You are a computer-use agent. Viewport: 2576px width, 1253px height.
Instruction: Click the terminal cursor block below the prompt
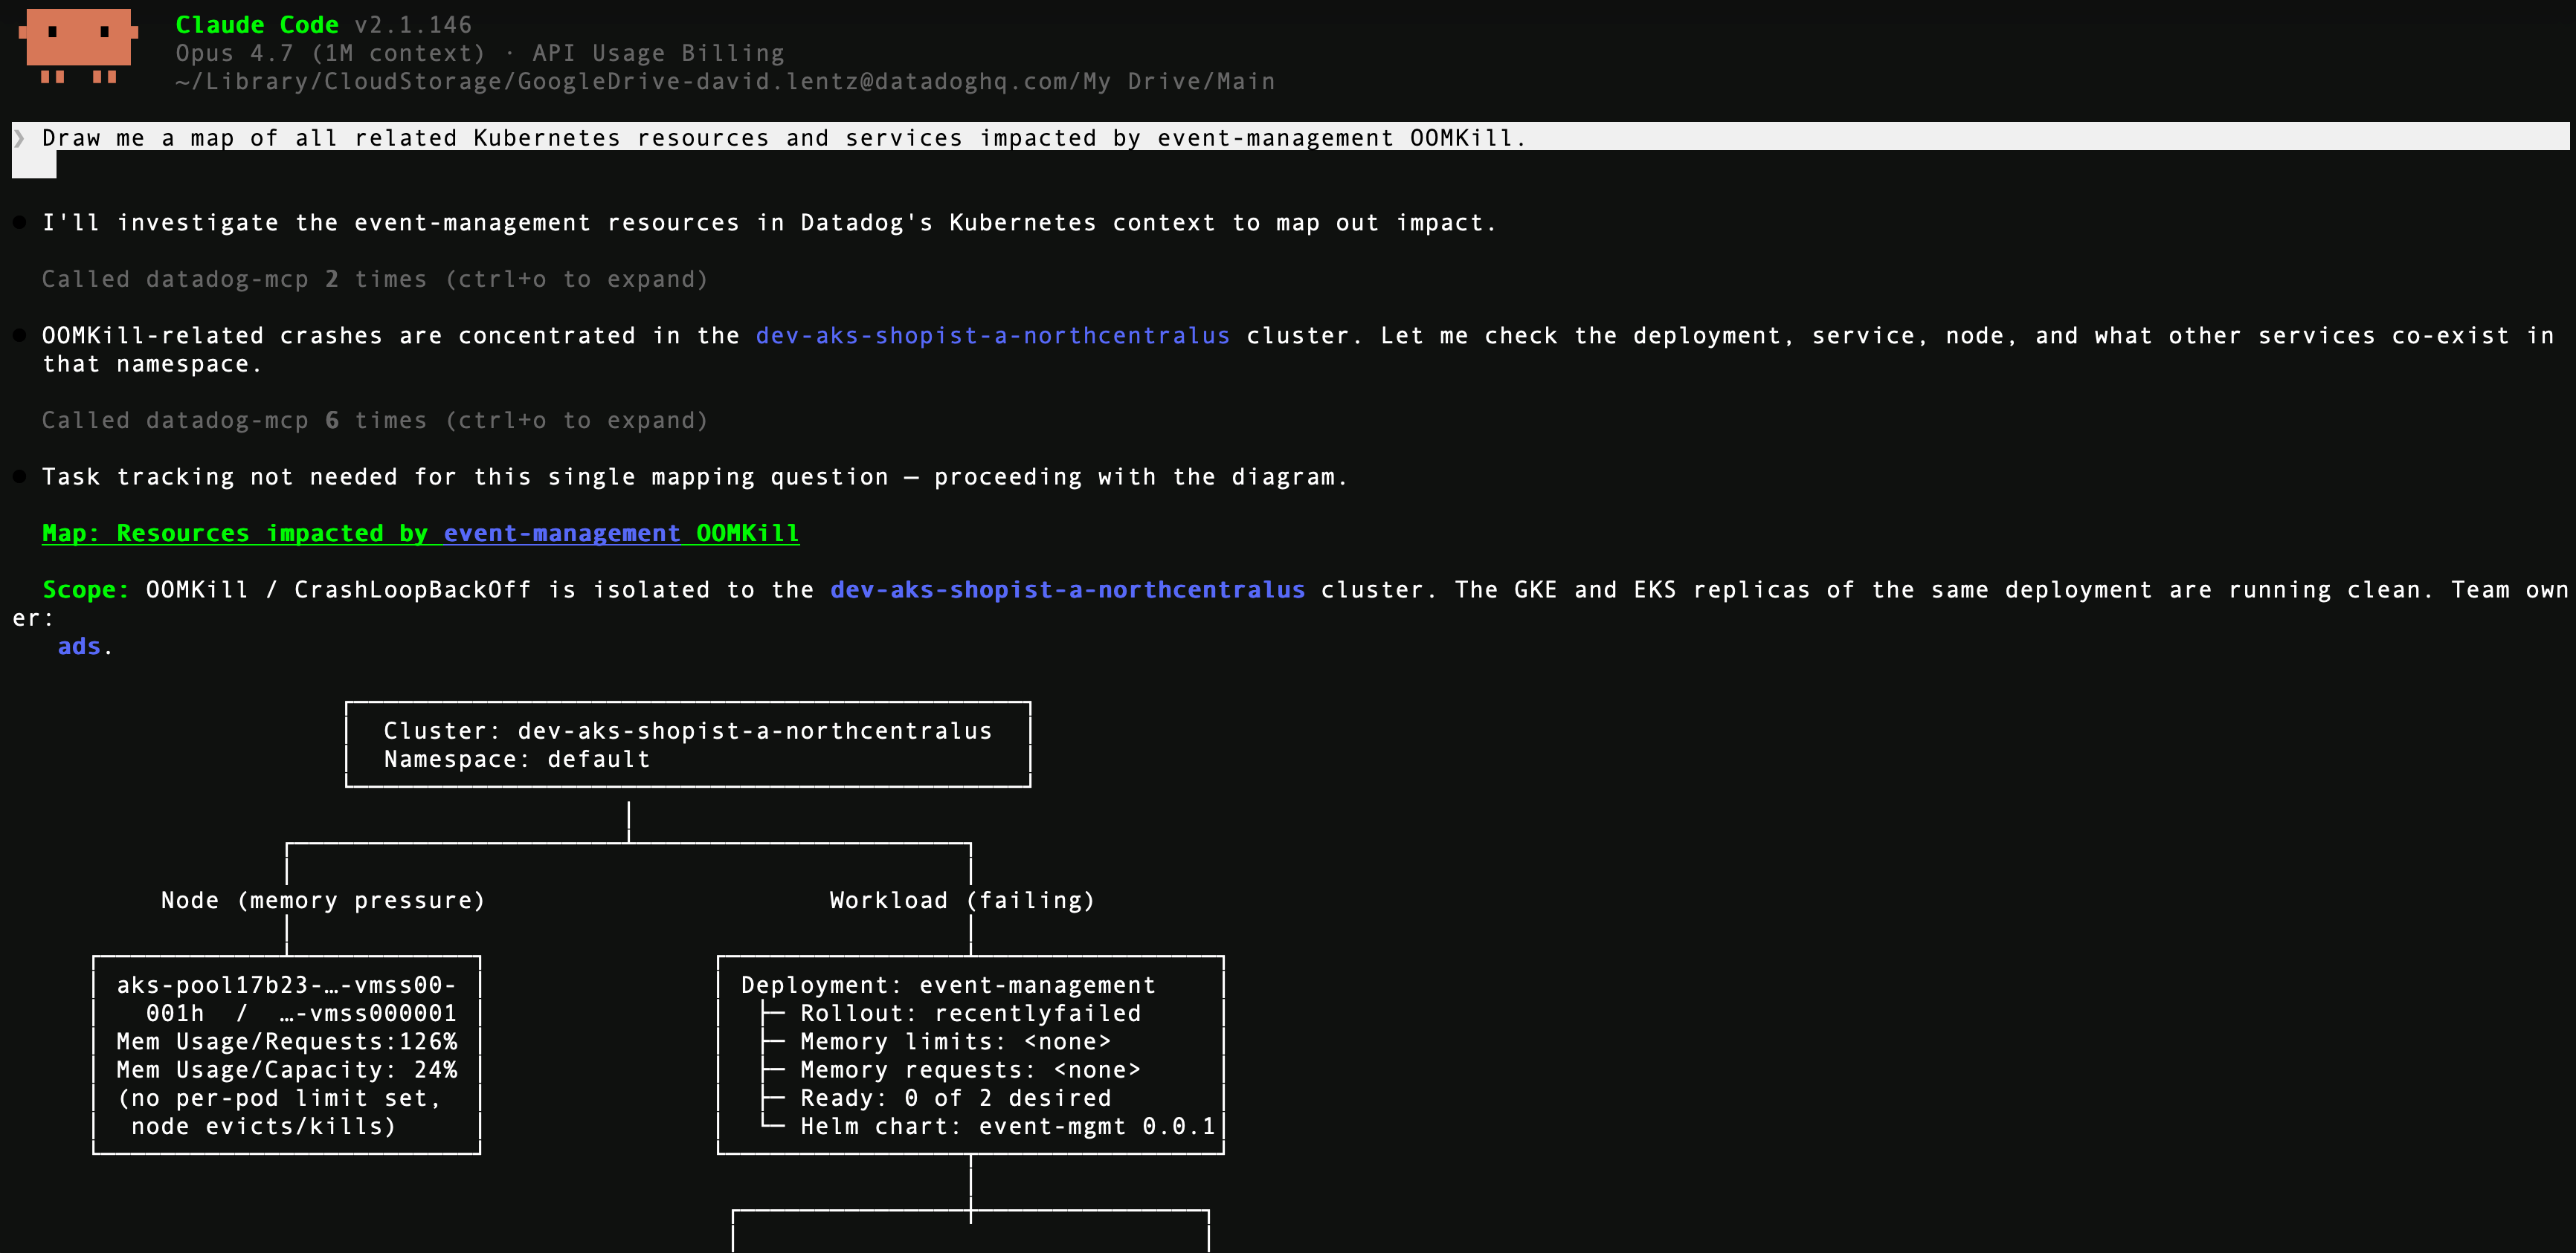pyautogui.click(x=34, y=166)
